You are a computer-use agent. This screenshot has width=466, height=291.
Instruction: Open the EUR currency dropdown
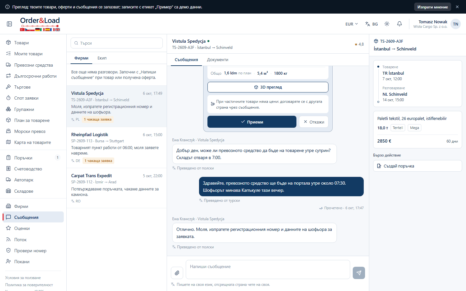[x=351, y=24]
